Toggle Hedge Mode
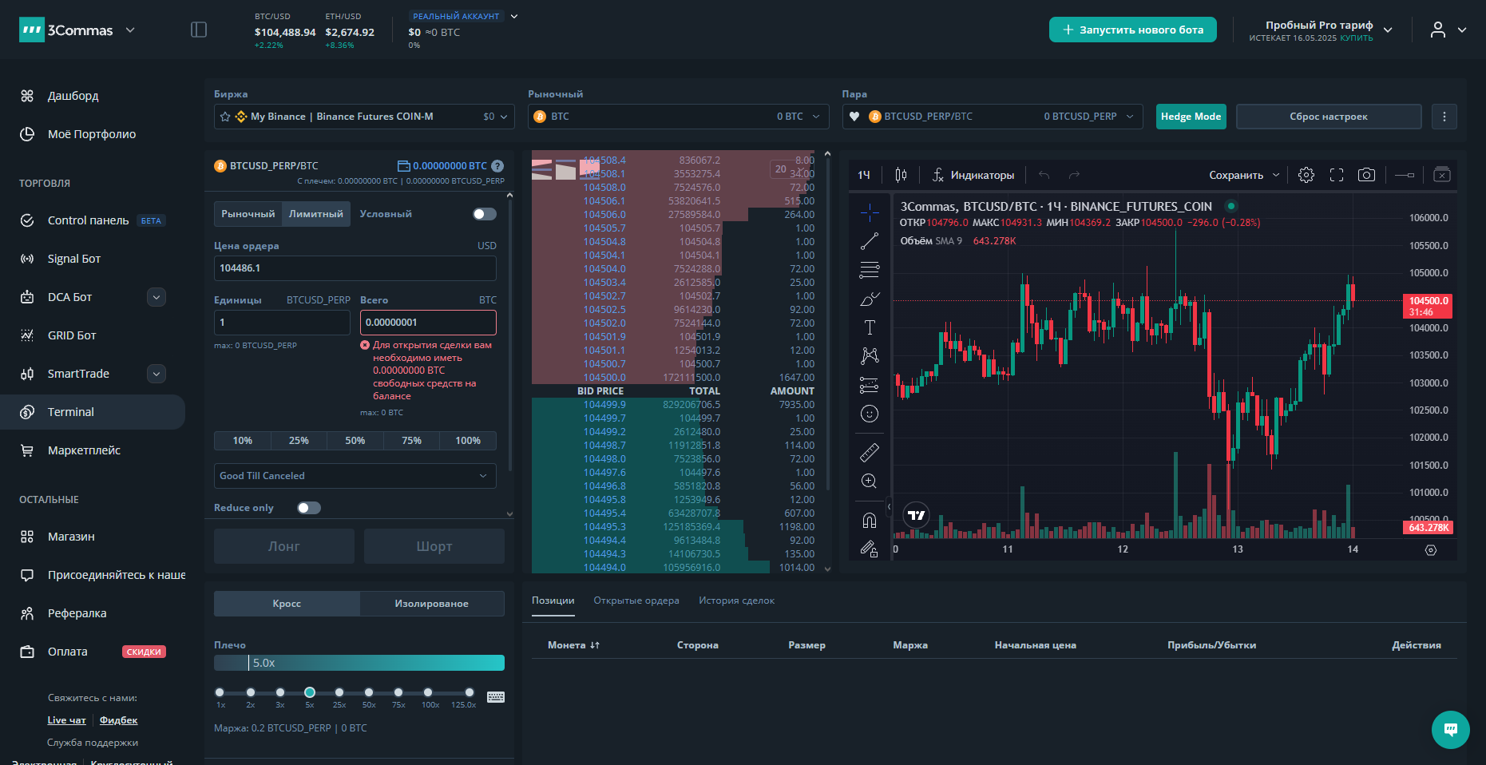This screenshot has width=1486, height=765. pos(1191,117)
